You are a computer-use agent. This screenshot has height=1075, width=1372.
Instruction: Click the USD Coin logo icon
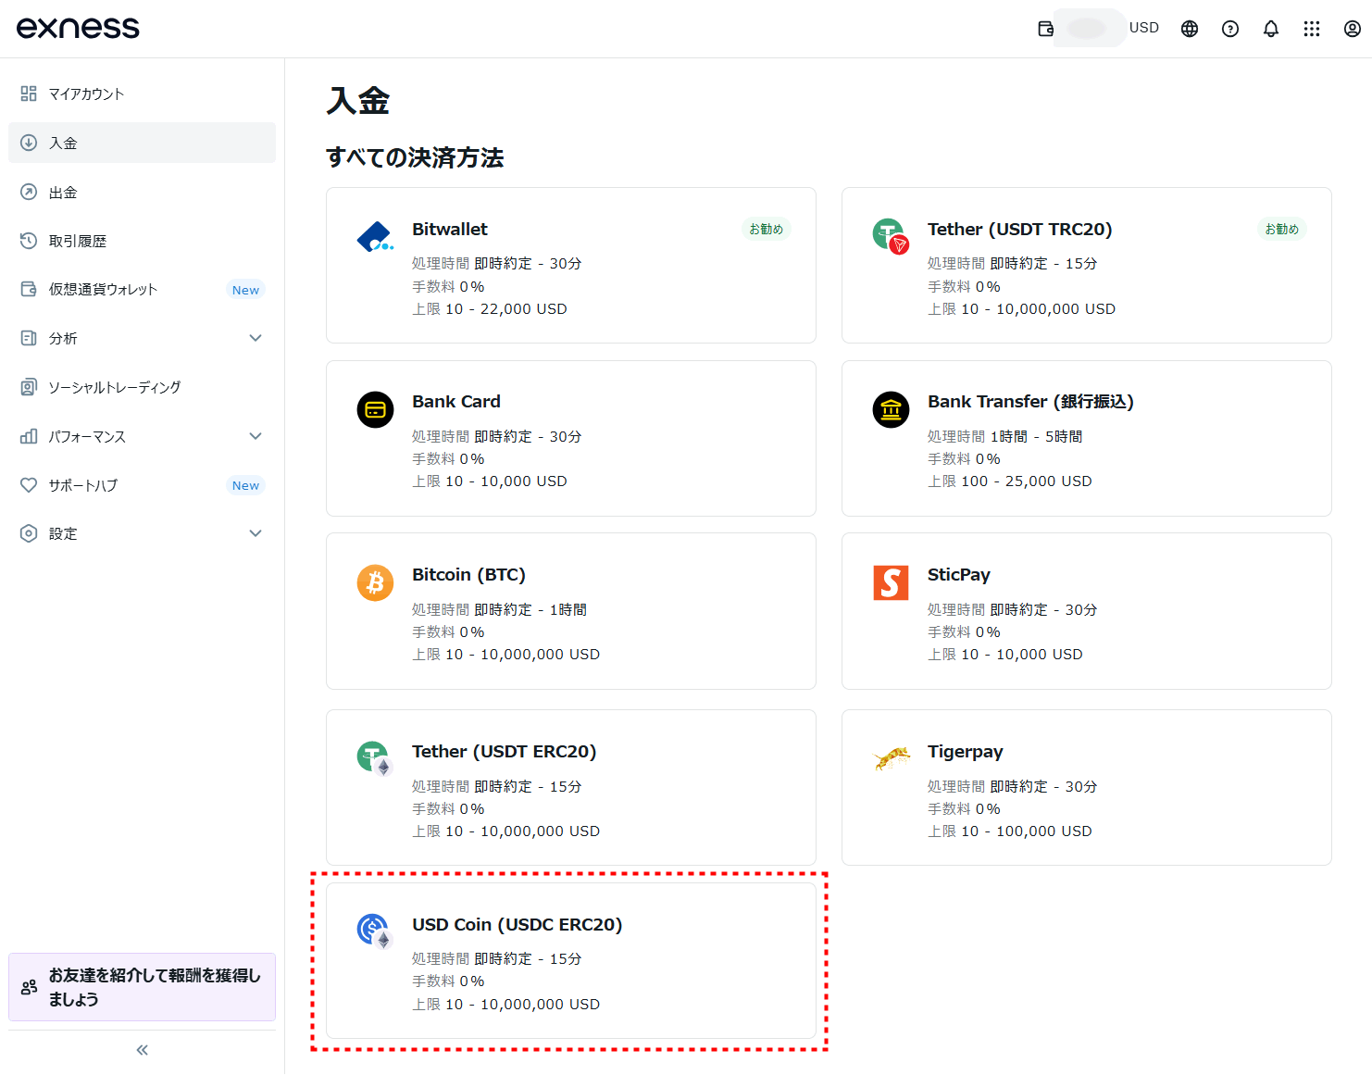click(x=375, y=931)
